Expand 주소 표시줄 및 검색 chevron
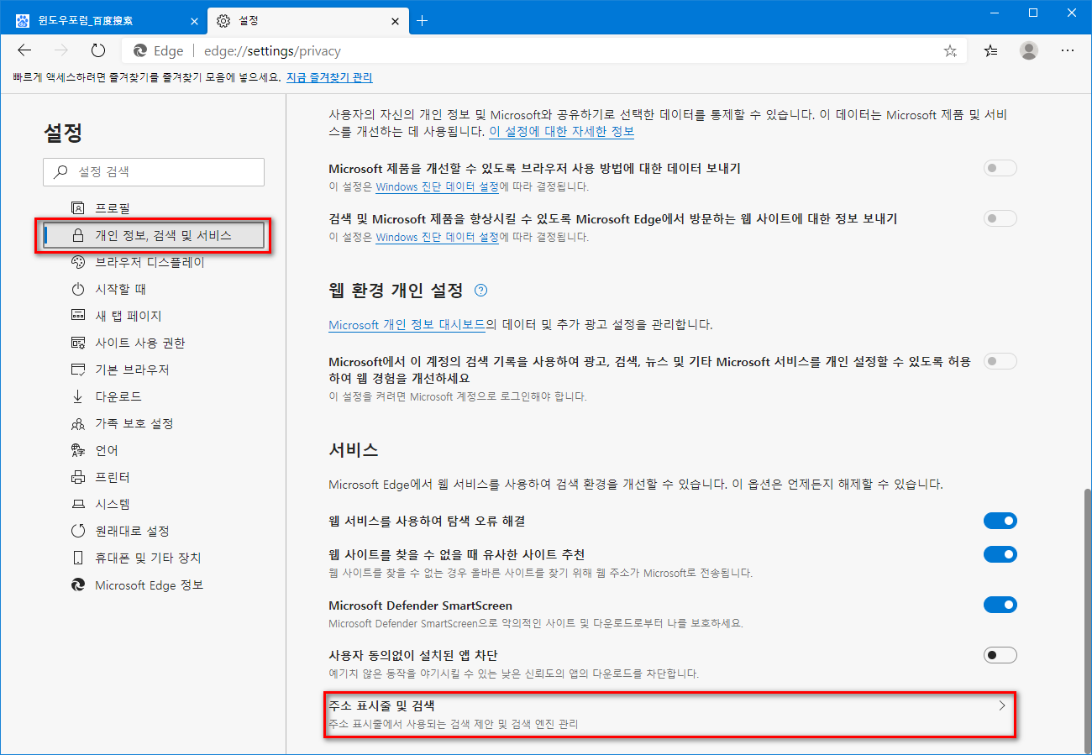This screenshot has width=1092, height=755. tap(1001, 705)
